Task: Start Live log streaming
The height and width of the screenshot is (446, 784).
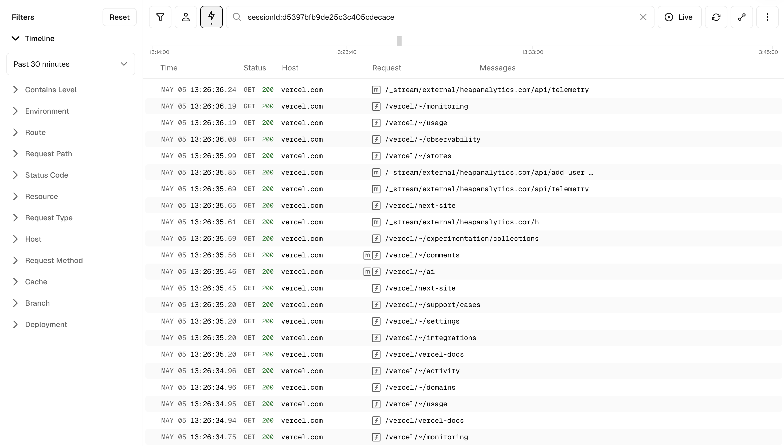Action: 679,17
